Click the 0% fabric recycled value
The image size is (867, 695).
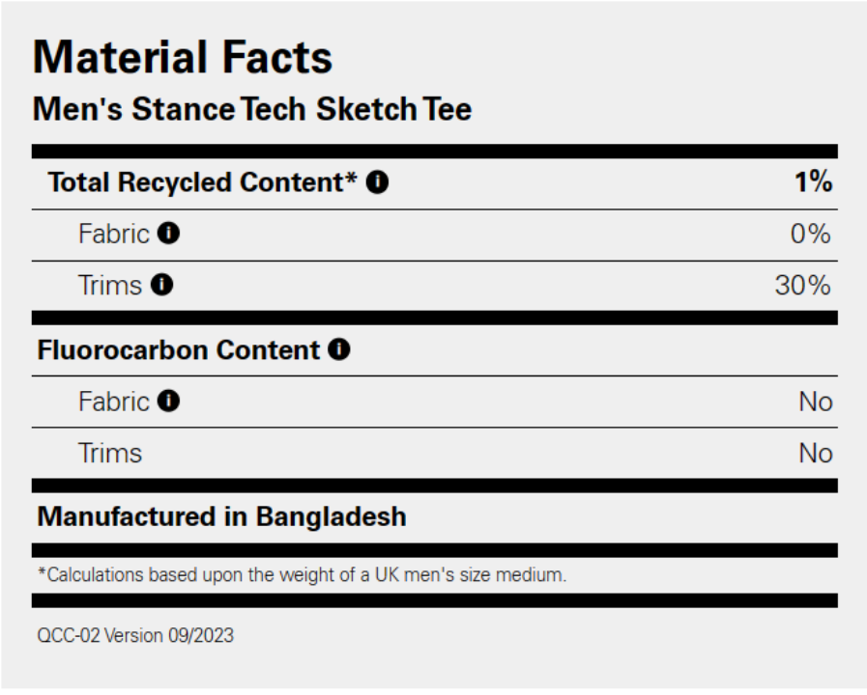coord(811,234)
